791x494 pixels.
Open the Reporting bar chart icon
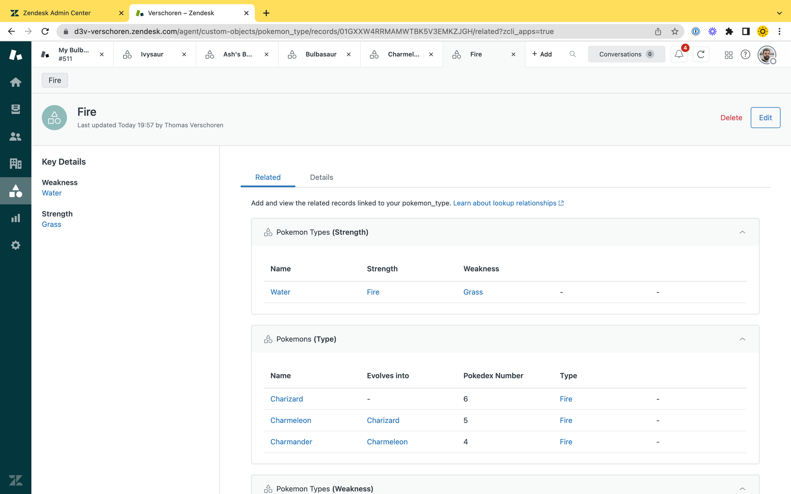(15, 218)
